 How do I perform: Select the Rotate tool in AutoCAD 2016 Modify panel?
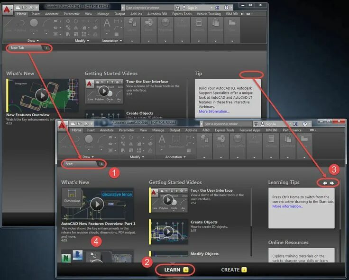pyautogui.click(x=131, y=138)
